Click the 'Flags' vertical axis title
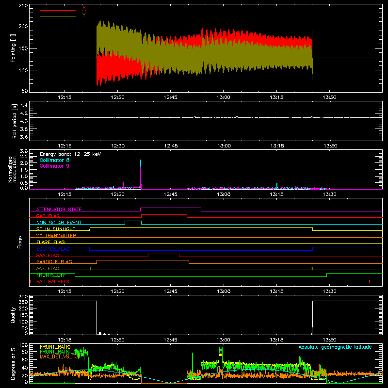The image size is (388, 388). point(19,242)
